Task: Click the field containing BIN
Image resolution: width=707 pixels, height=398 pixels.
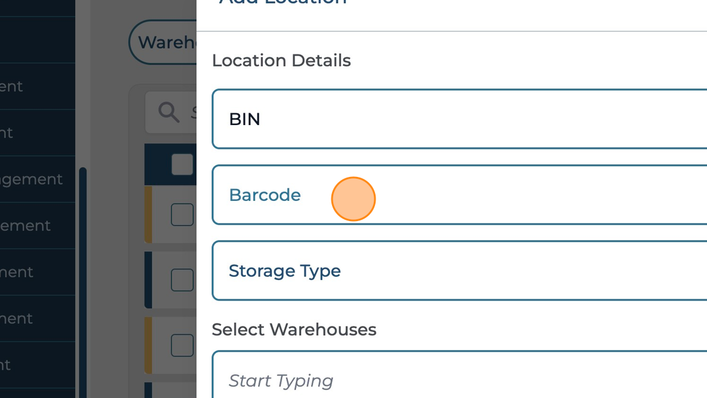Action: tap(460, 119)
